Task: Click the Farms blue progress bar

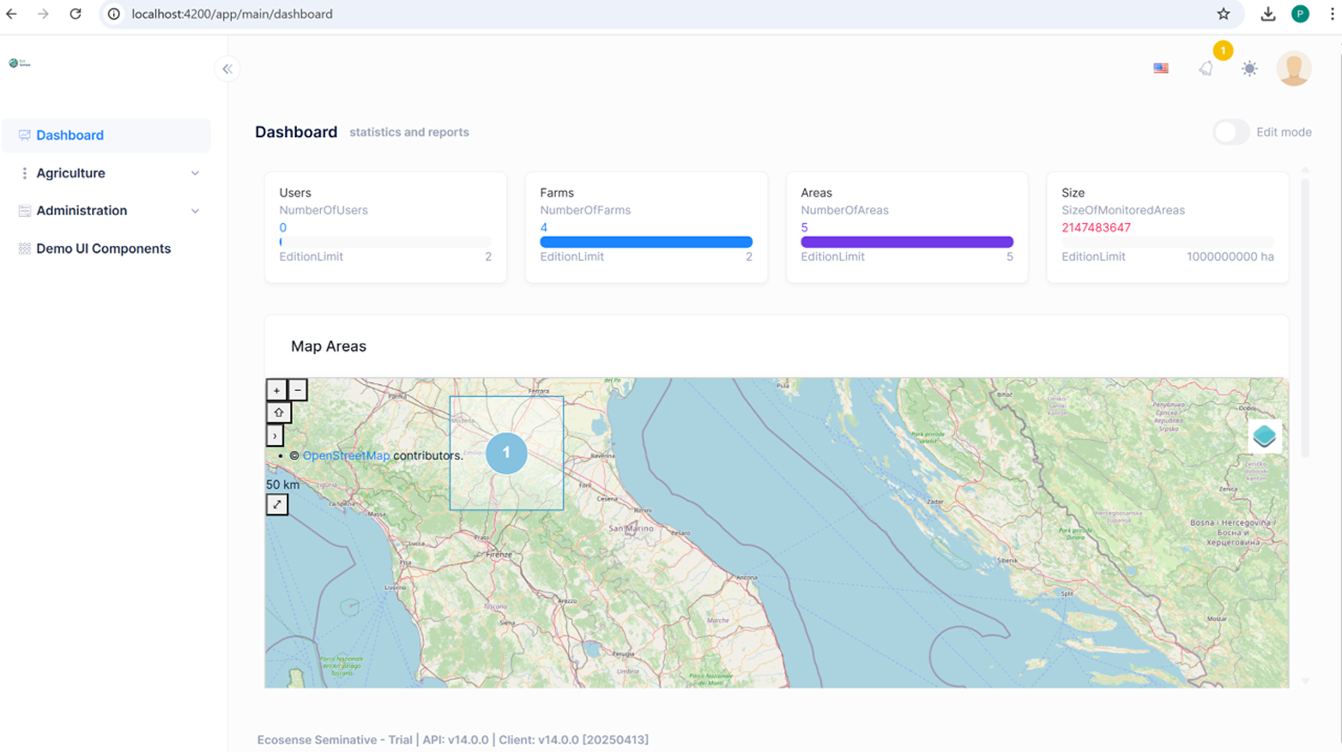Action: (646, 242)
